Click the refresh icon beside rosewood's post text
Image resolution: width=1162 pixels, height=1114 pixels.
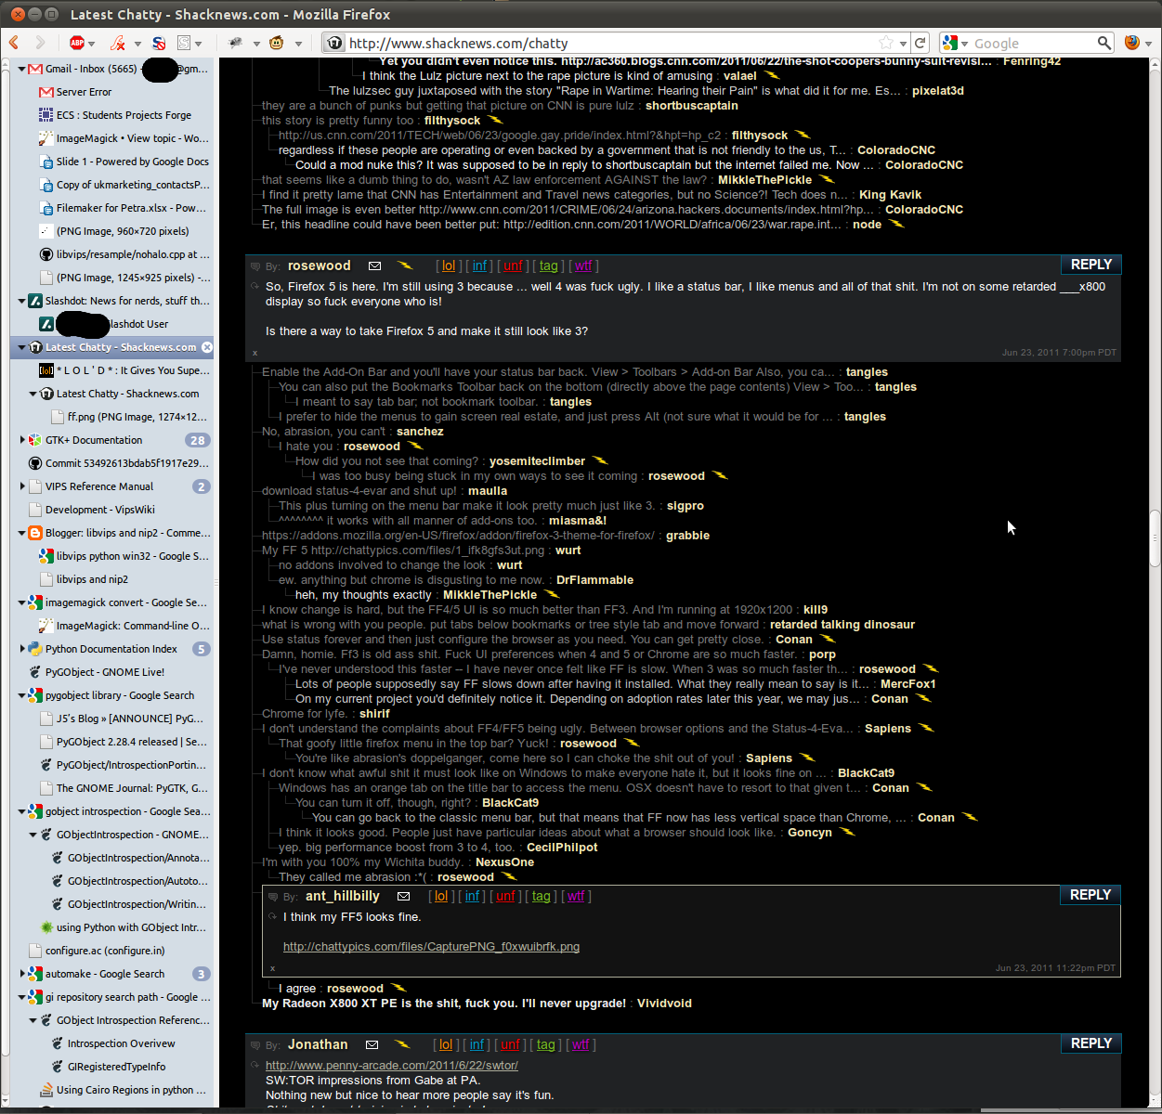tap(255, 287)
